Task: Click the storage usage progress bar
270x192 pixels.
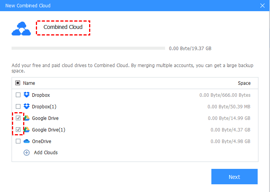Action: pos(88,48)
